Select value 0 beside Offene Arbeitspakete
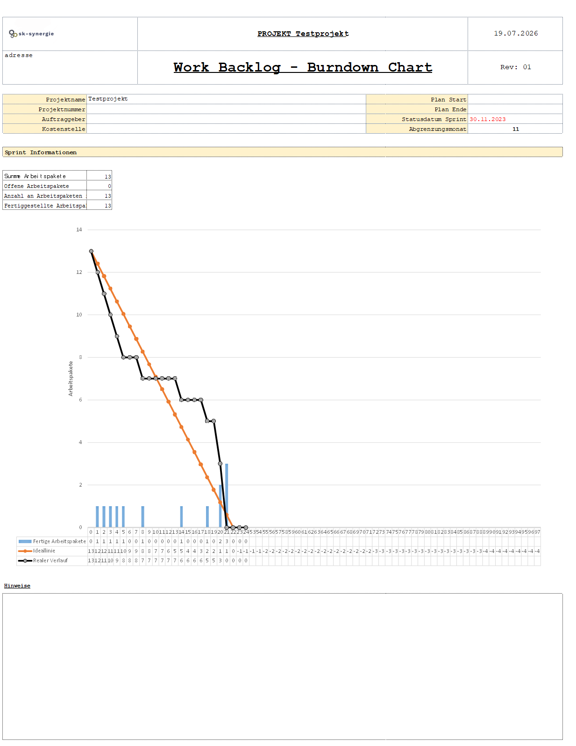576x746 pixels. (x=110, y=186)
